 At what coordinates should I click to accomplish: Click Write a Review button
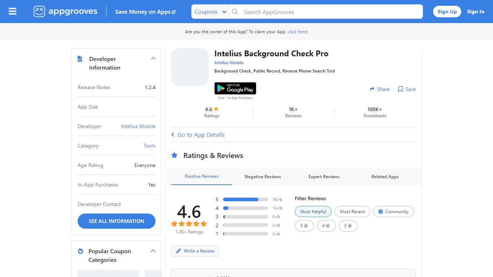pyautogui.click(x=195, y=251)
